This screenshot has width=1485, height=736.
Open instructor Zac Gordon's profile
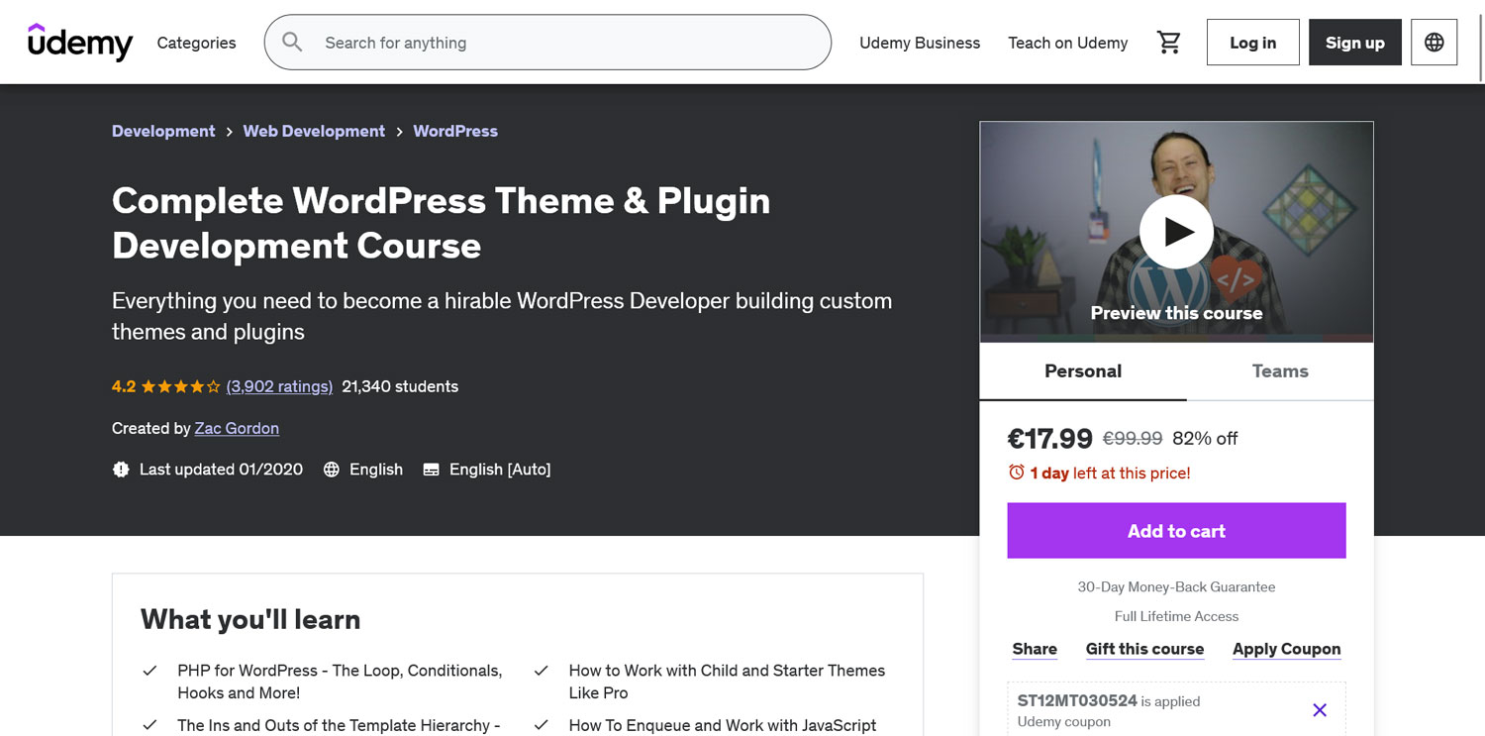tap(237, 428)
